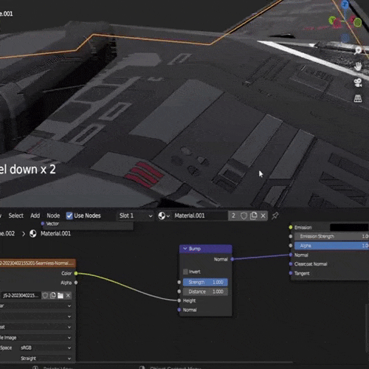This screenshot has height=369, width=369.
Task: Toggle the camera view icon
Action: tap(358, 83)
